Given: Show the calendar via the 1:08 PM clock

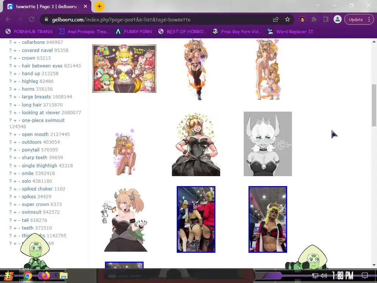Looking at the screenshot, I should point(343,275).
